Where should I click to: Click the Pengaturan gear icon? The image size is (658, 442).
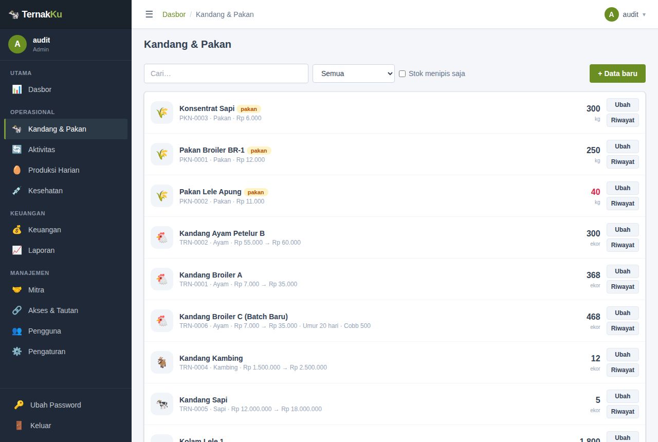[17, 352]
